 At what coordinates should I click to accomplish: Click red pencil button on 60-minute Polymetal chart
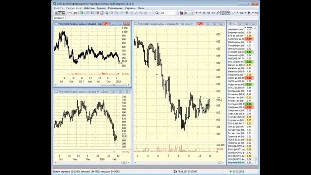pos(200,24)
